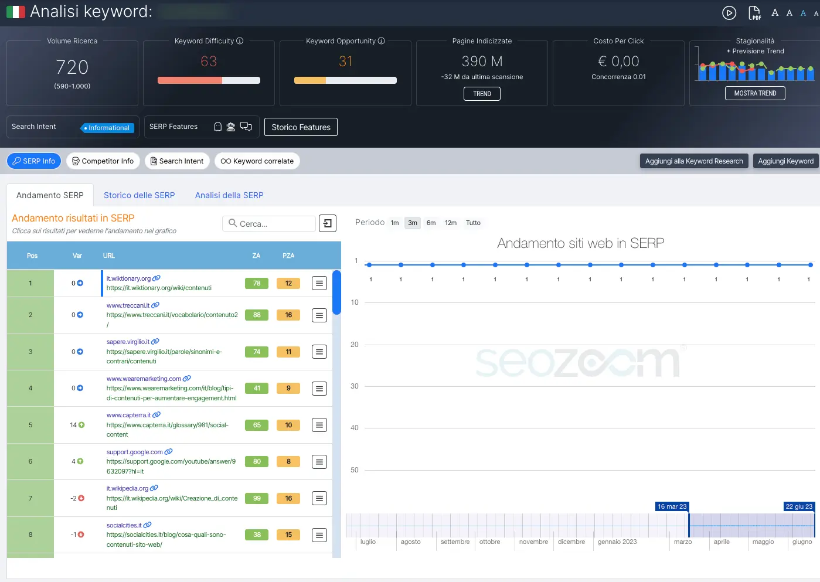The image size is (820, 582).
Task: Switch the period to Tutto
Action: (473, 223)
